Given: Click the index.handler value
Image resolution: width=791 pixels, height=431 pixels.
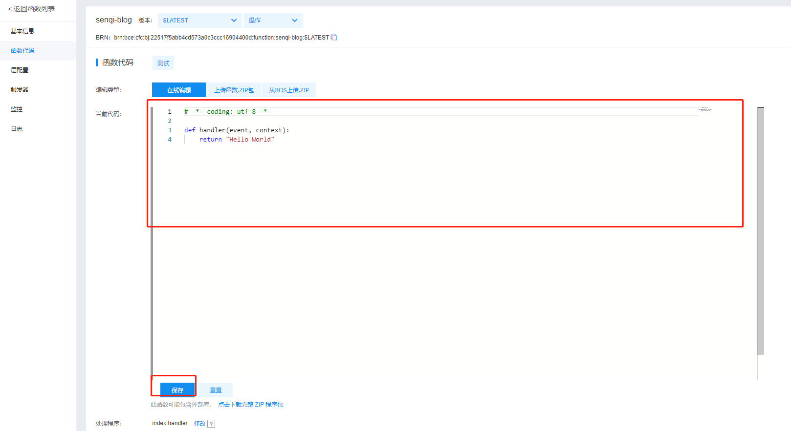Looking at the screenshot, I should 170,423.
